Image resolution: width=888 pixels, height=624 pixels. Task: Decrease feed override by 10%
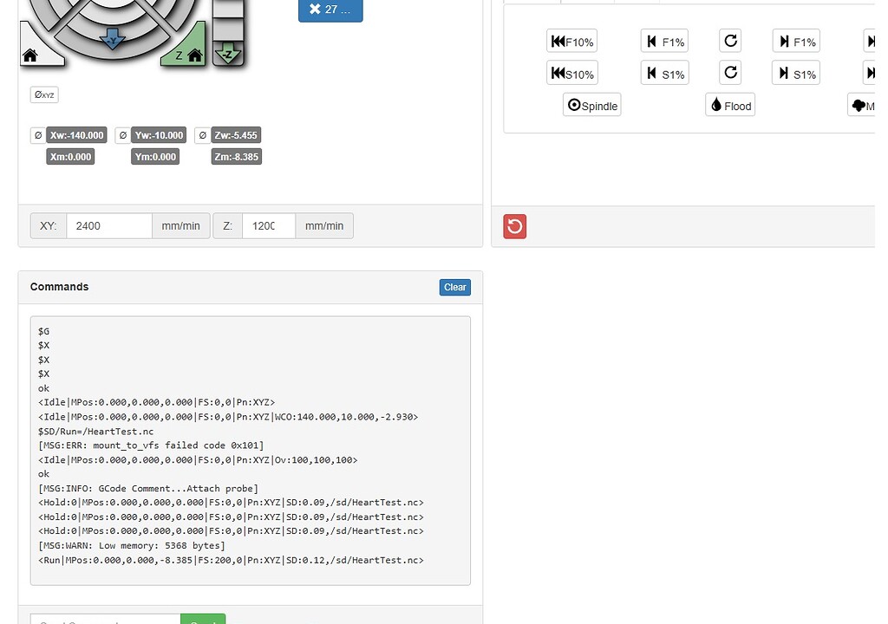[x=571, y=42]
